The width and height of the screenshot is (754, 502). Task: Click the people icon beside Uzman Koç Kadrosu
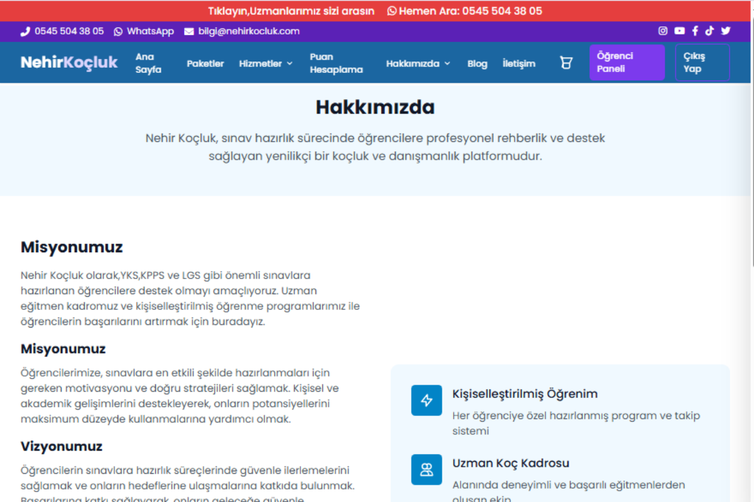(x=427, y=469)
